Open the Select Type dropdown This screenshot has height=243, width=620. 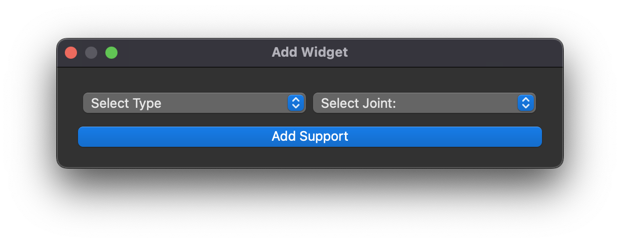click(x=194, y=103)
